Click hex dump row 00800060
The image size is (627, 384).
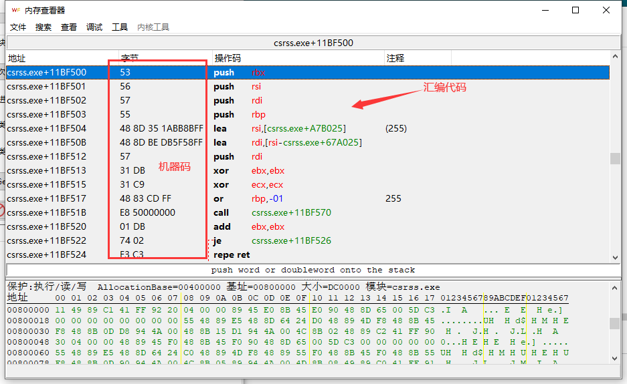(288, 353)
